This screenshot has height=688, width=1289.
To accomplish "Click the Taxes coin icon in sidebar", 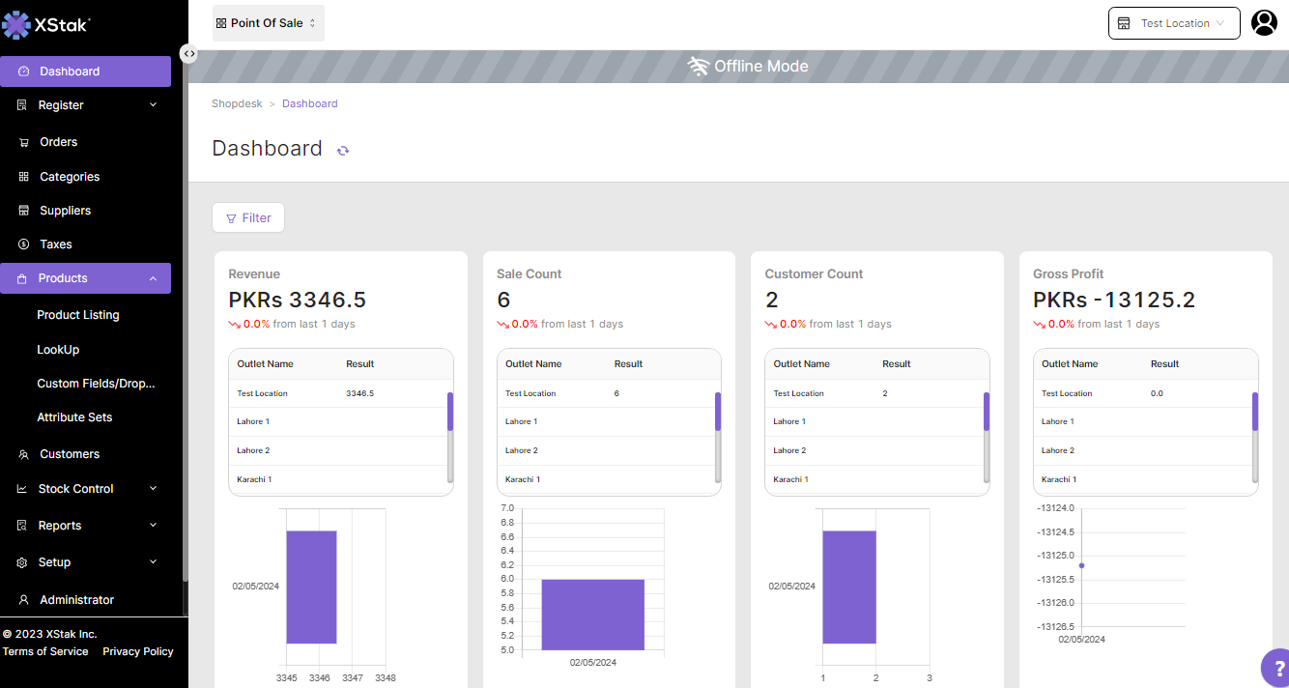I will 24,244.
